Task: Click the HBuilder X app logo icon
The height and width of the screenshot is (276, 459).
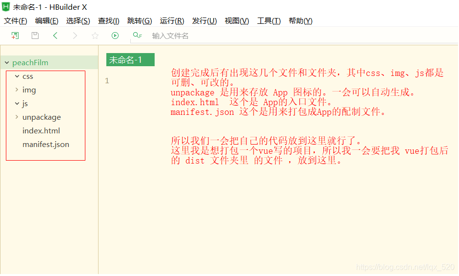Action: pos(5,7)
